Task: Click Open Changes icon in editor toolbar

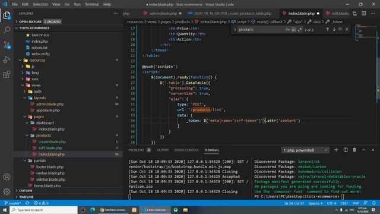Action: [x=354, y=14]
